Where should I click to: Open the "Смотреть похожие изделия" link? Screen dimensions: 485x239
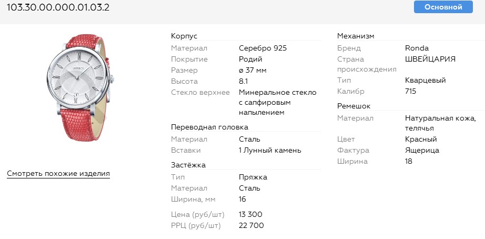pyautogui.click(x=58, y=174)
